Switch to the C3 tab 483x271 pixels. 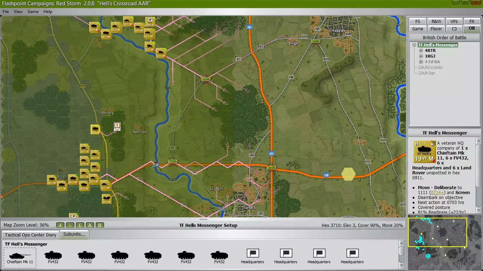click(454, 29)
